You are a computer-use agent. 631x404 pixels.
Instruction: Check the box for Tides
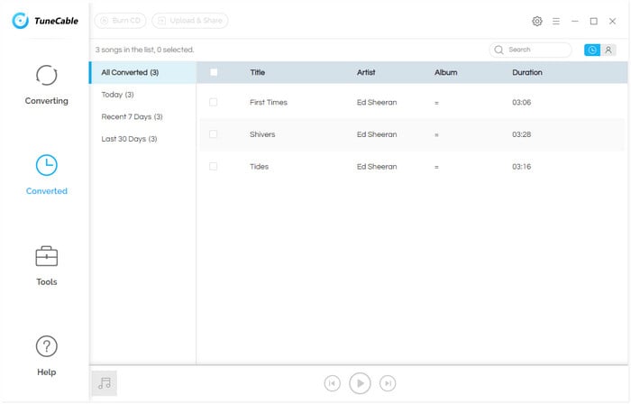[x=214, y=166]
